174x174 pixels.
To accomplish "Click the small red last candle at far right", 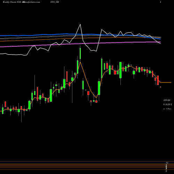I will (x=161, y=87).
